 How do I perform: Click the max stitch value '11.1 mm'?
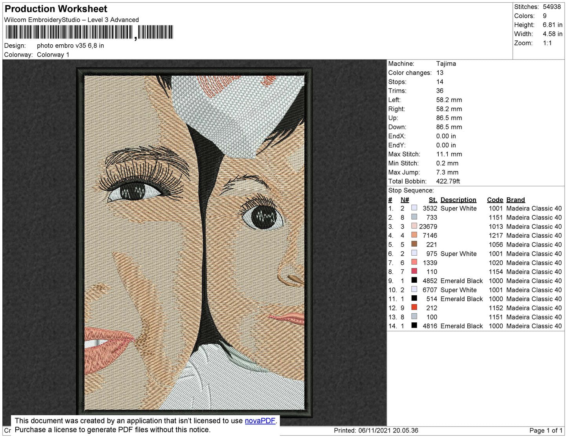[x=449, y=154]
